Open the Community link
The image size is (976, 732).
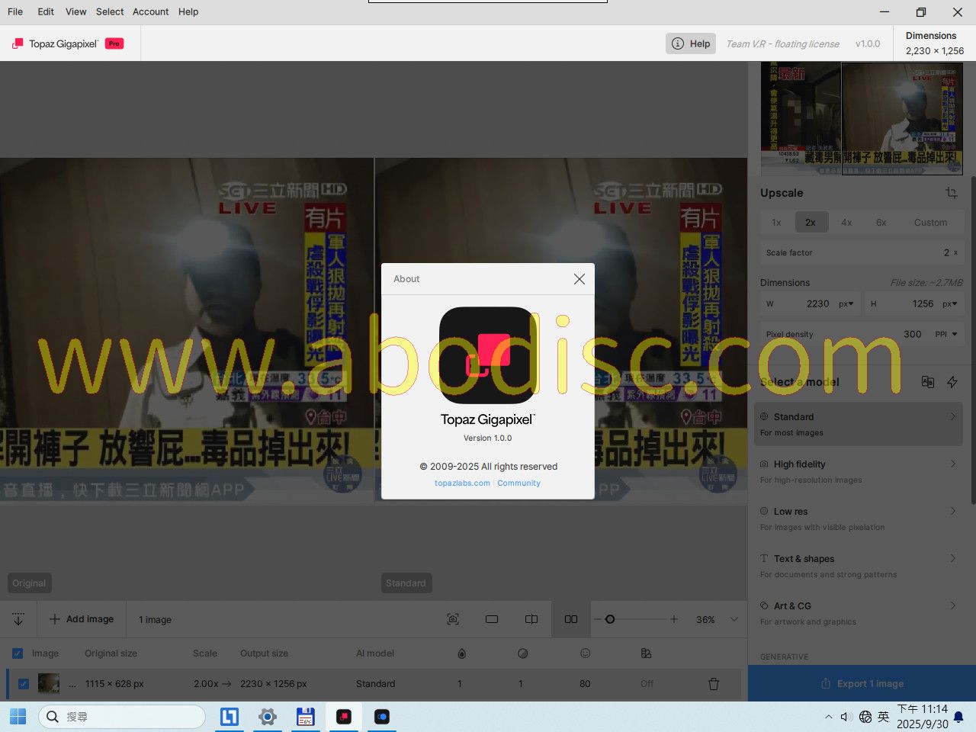518,483
